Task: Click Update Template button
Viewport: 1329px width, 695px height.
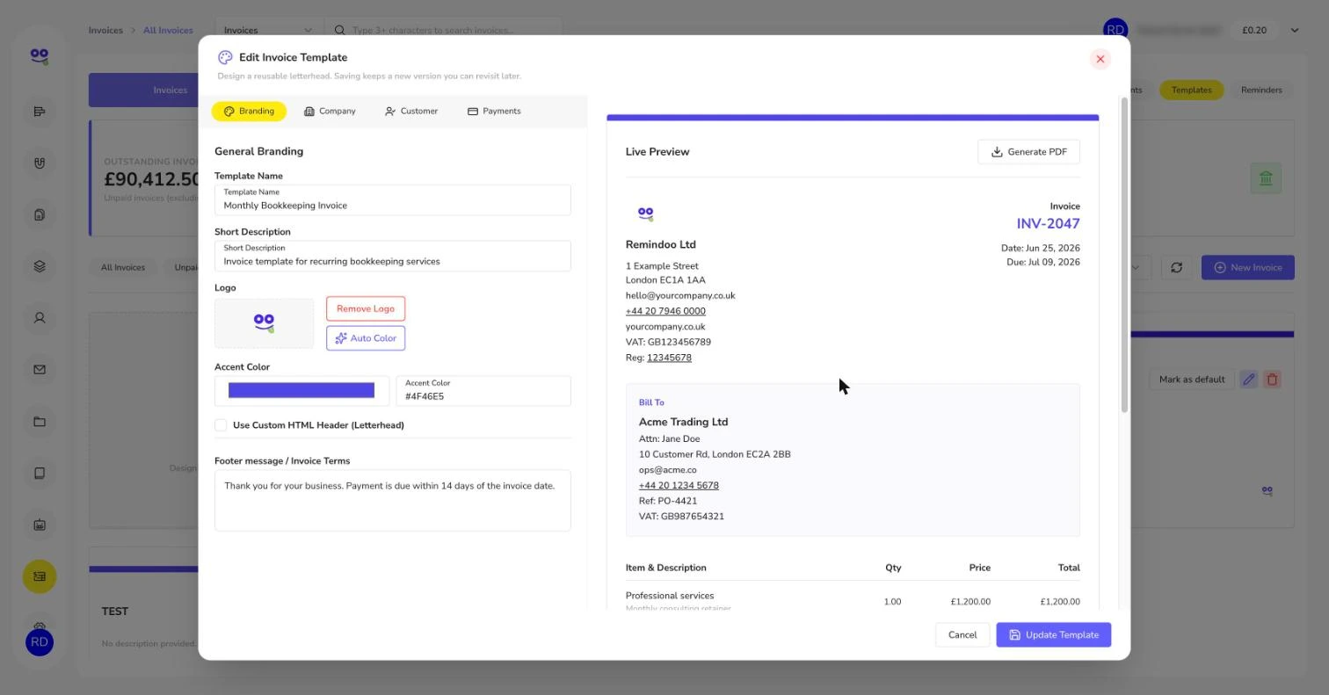Action: pos(1053,634)
